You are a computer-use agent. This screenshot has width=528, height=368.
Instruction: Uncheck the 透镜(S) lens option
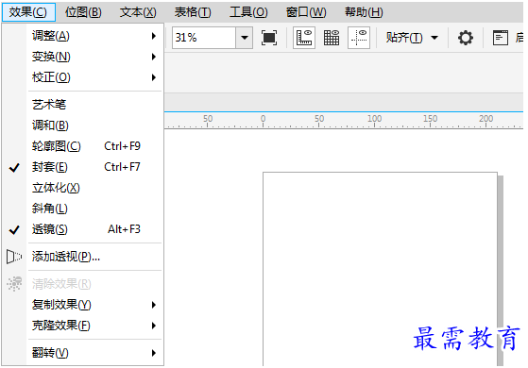[x=83, y=229]
